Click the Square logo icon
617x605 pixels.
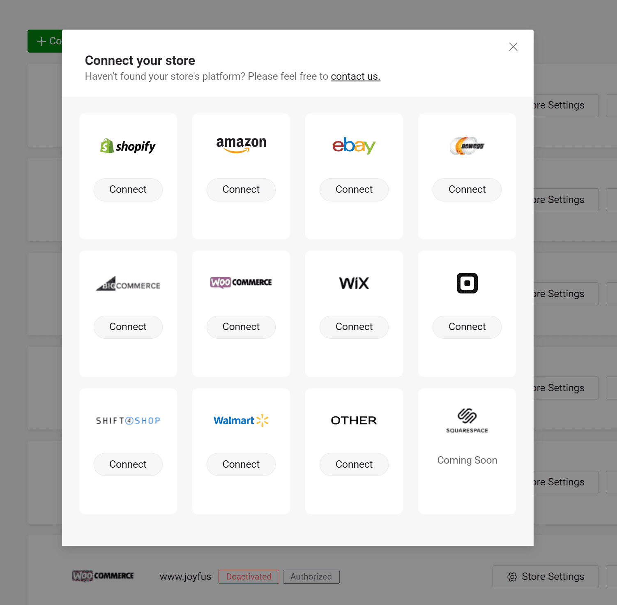467,283
